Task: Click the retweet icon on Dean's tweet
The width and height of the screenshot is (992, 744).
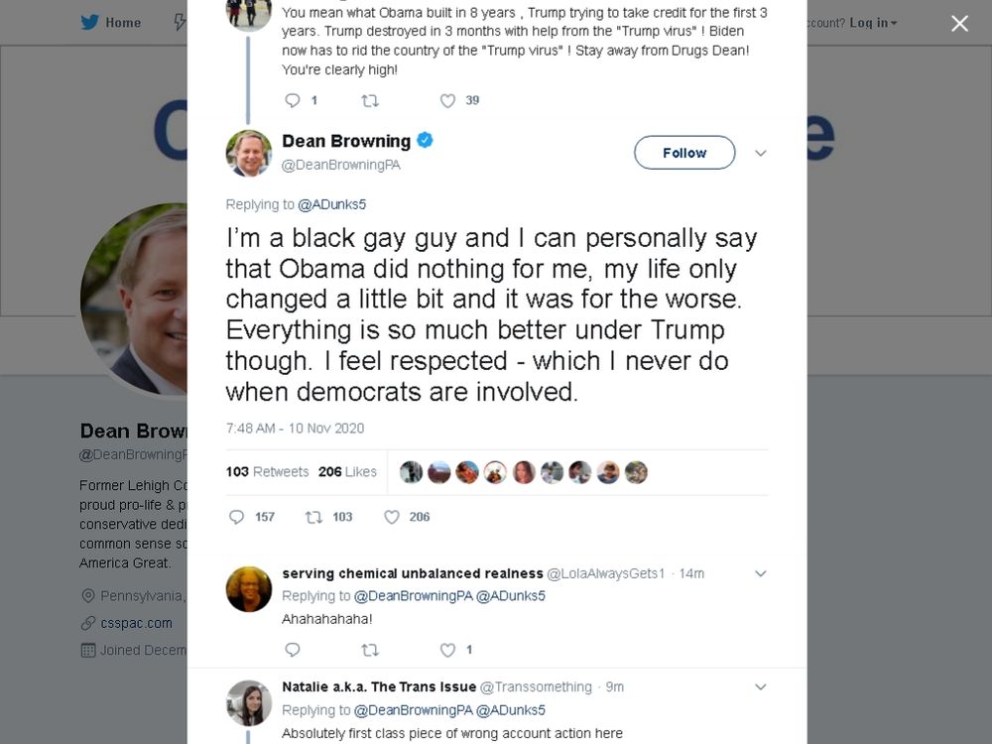Action: (x=313, y=517)
